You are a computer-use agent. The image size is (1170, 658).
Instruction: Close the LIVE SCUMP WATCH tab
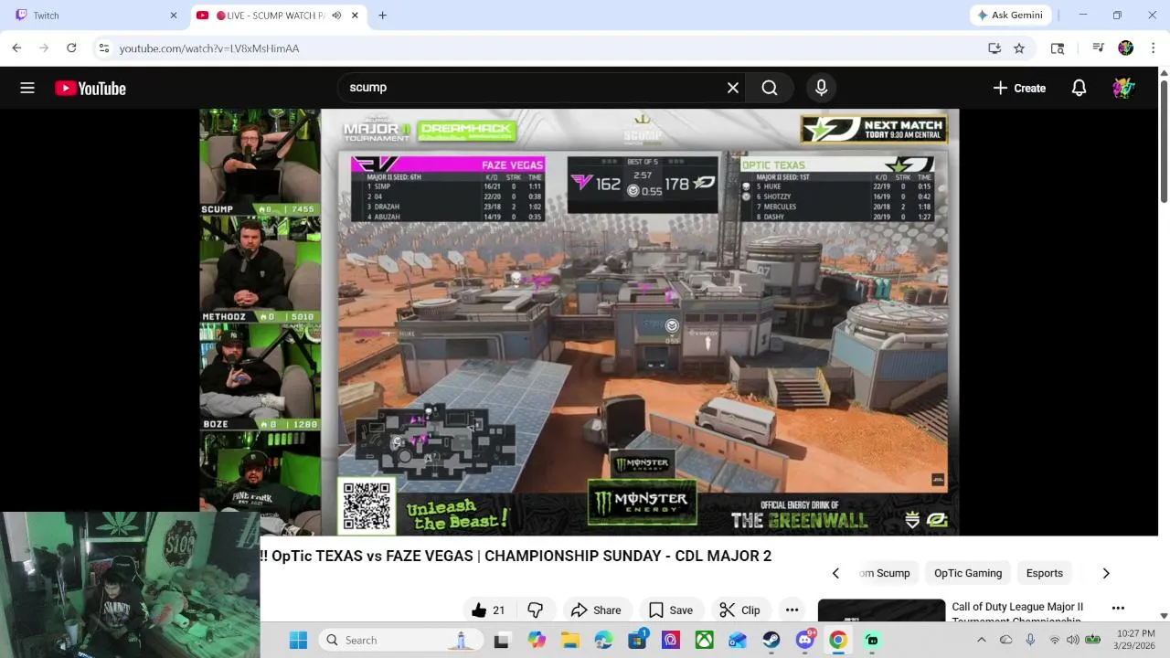click(356, 16)
